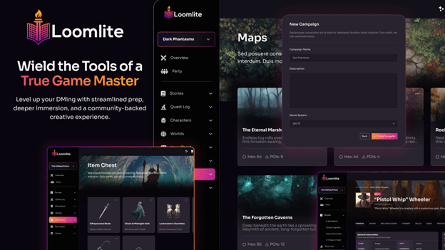445x250 pixels.
Task: Open Worlds using the globe icon
Action: (164, 134)
